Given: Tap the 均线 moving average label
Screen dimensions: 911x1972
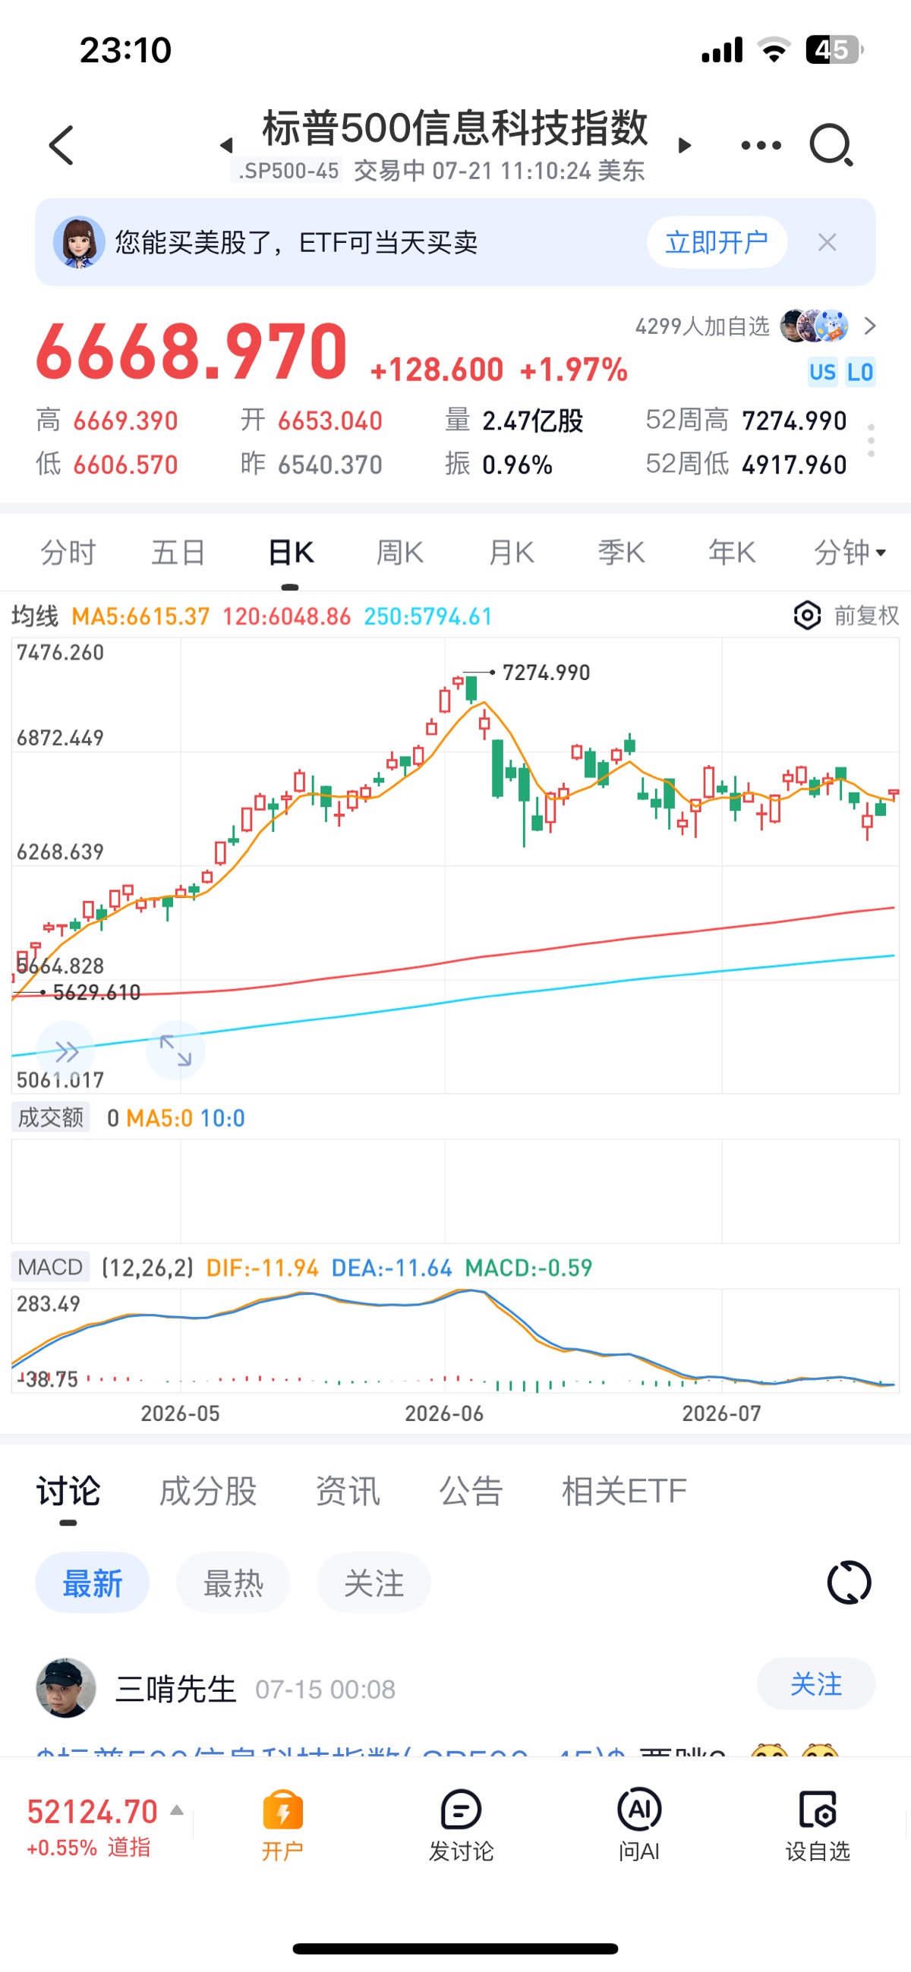Looking at the screenshot, I should [x=34, y=616].
